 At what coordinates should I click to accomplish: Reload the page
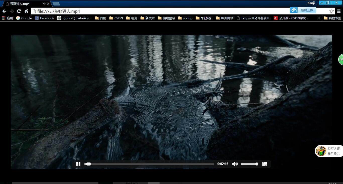(19, 11)
